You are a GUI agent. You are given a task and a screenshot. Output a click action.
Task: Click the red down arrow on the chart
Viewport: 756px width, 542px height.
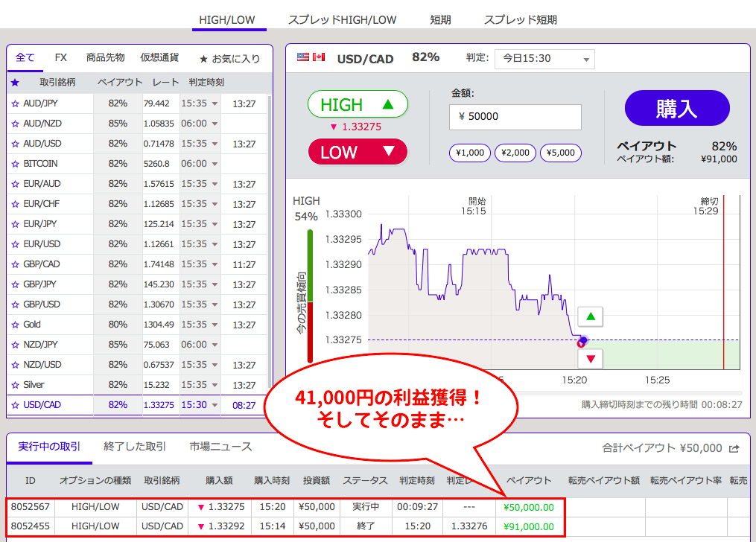click(591, 359)
